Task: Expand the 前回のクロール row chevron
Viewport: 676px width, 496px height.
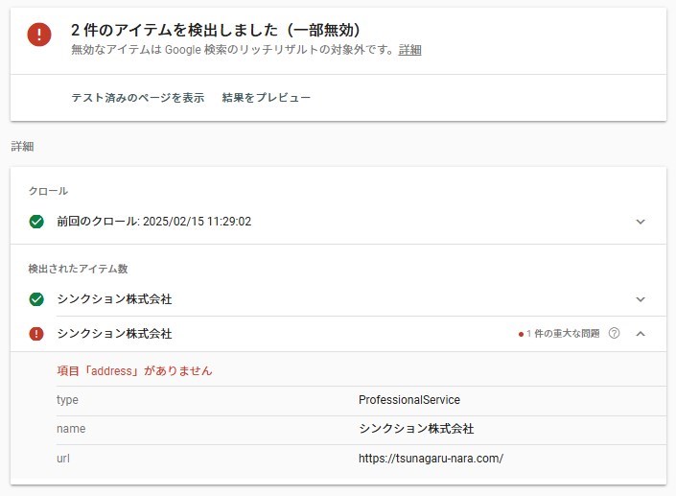Action: (x=641, y=222)
